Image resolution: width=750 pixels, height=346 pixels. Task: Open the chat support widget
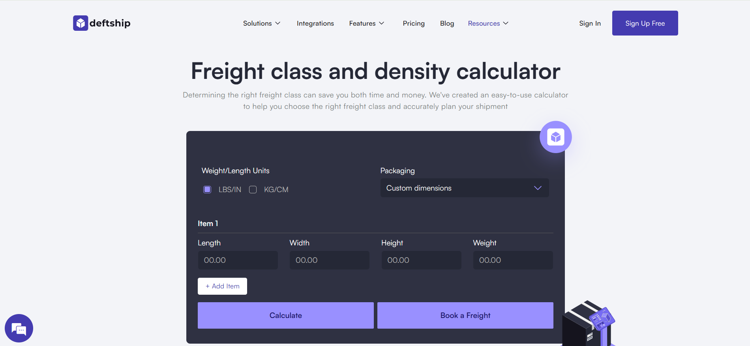tap(19, 328)
